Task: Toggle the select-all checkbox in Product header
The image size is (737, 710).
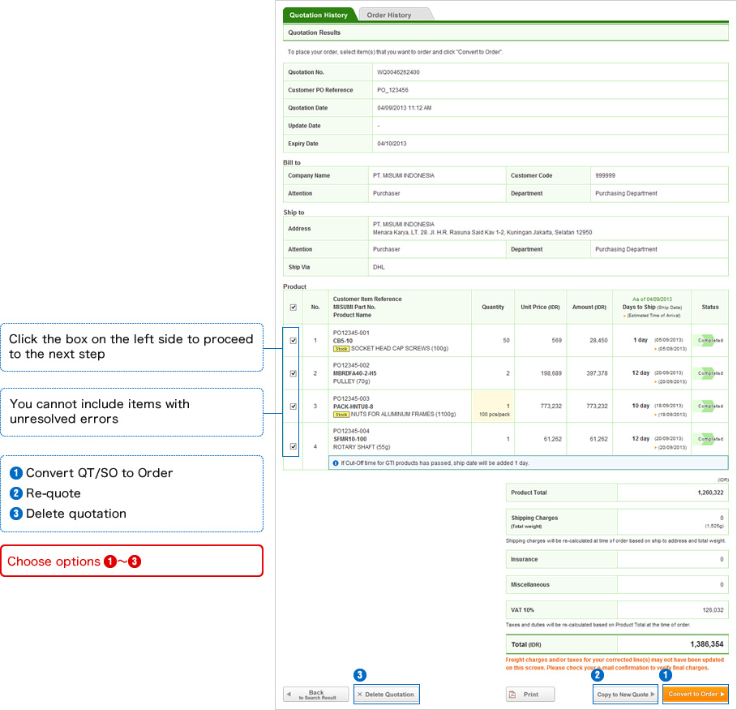Action: (294, 308)
